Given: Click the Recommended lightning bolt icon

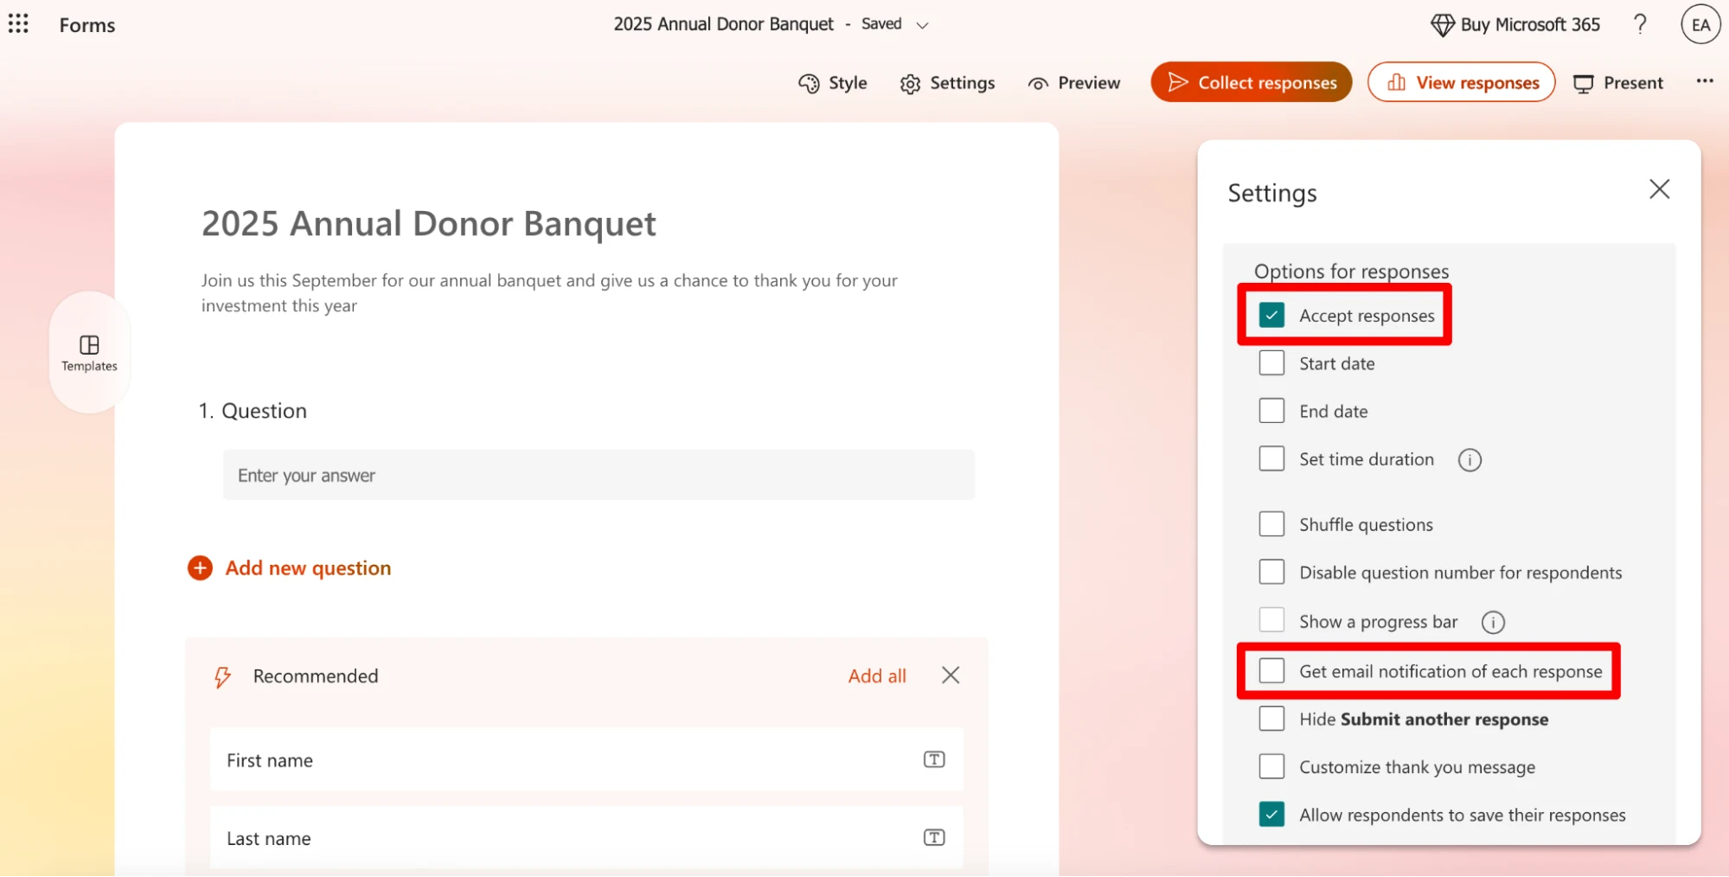Looking at the screenshot, I should (222, 676).
